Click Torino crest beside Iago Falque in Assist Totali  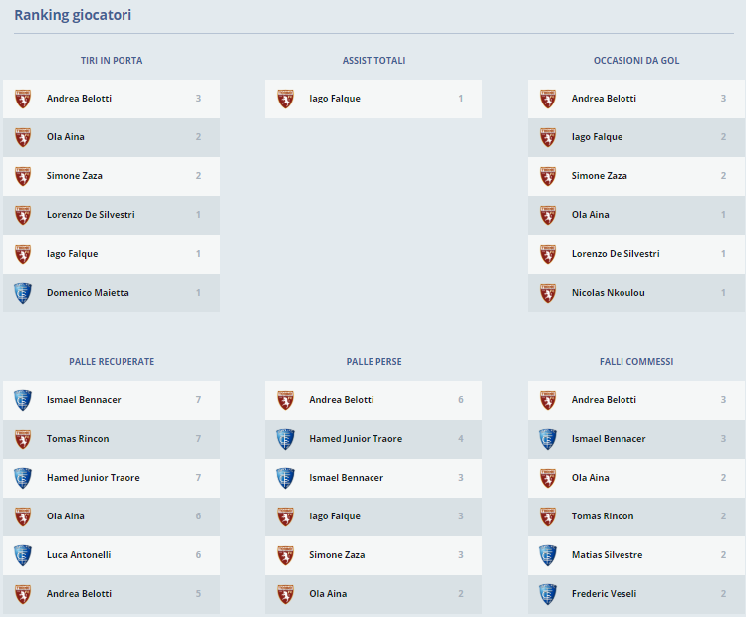click(x=286, y=99)
